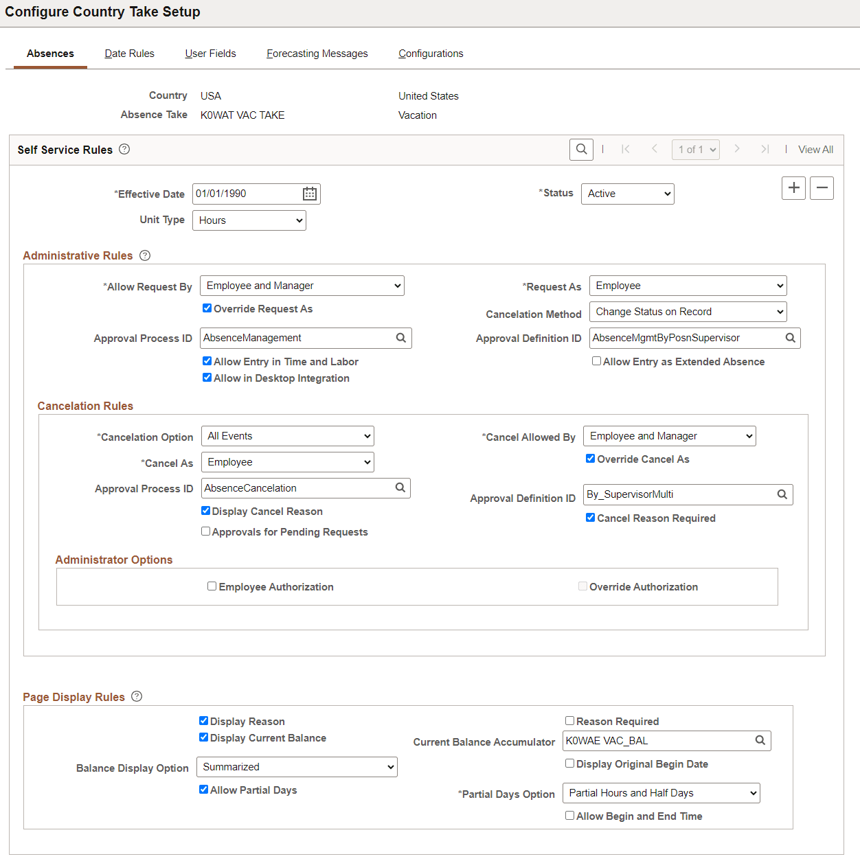The width and height of the screenshot is (860, 861).
Task: Open the lookup for Approval Definition ID AbsenceMgmtByPosnSupervisor
Action: (790, 338)
